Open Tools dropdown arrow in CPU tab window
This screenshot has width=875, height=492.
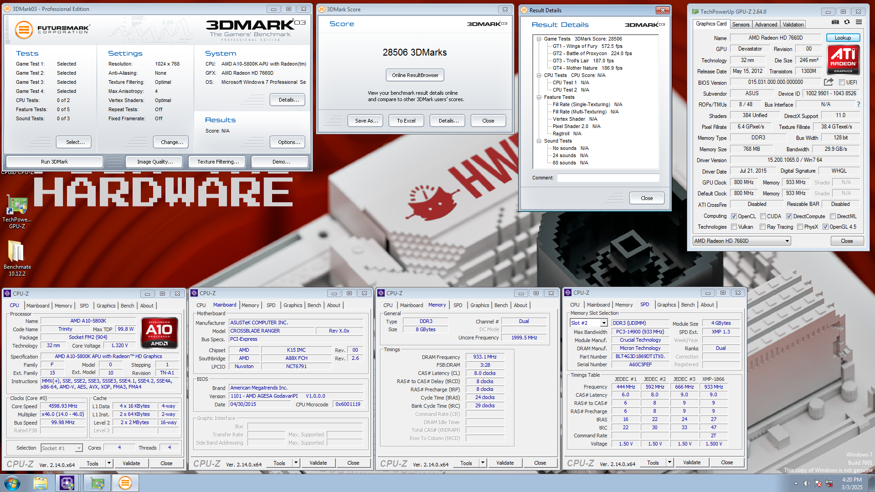click(x=109, y=463)
